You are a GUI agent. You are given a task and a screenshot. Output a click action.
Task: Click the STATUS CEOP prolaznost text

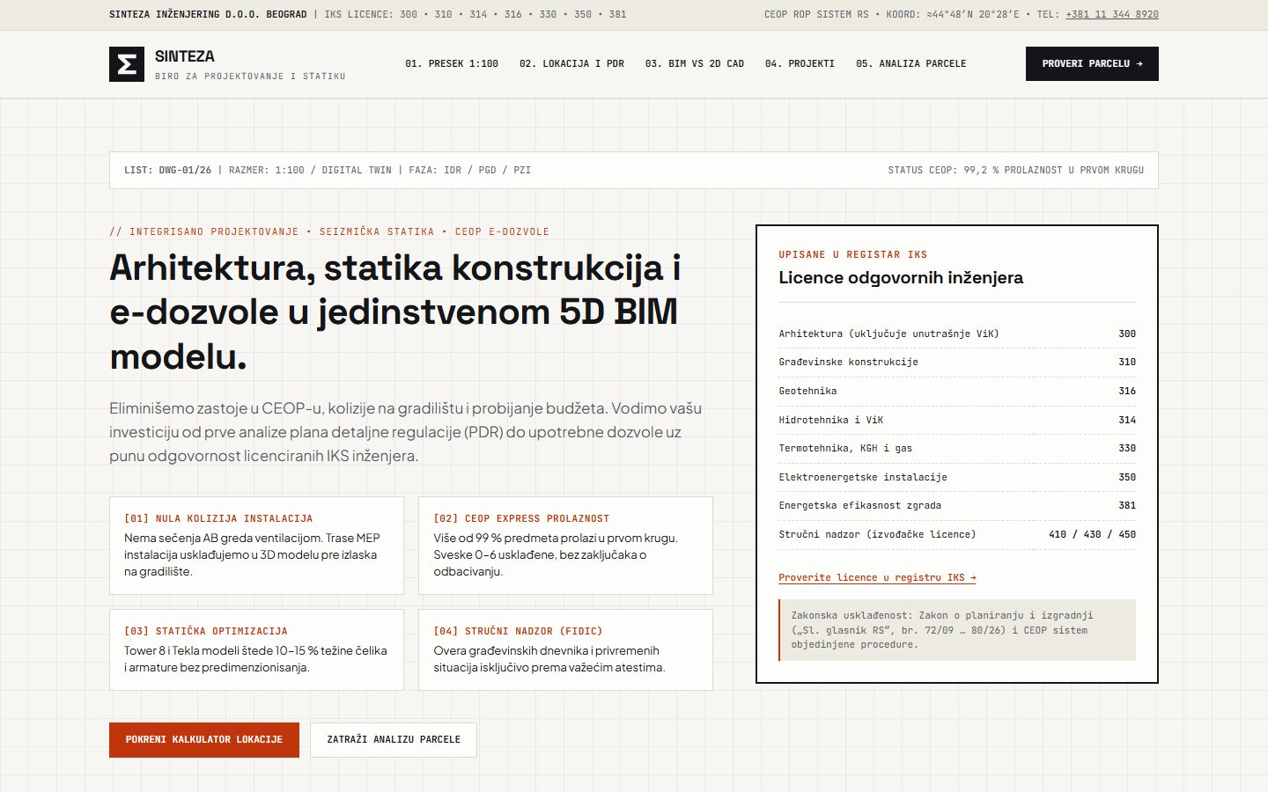(1015, 171)
